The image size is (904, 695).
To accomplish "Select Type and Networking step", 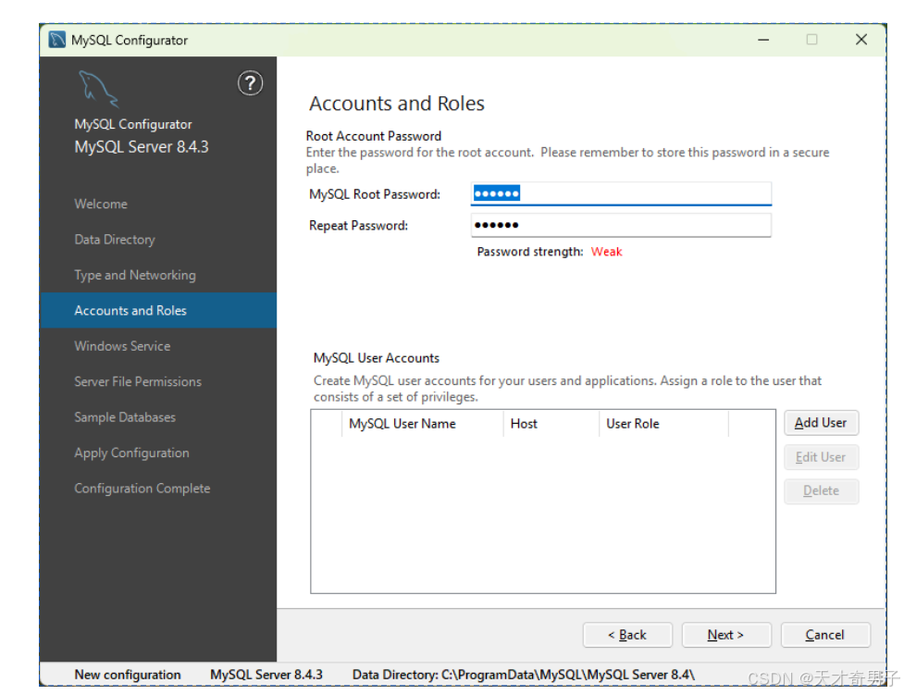I will pyautogui.click(x=135, y=275).
